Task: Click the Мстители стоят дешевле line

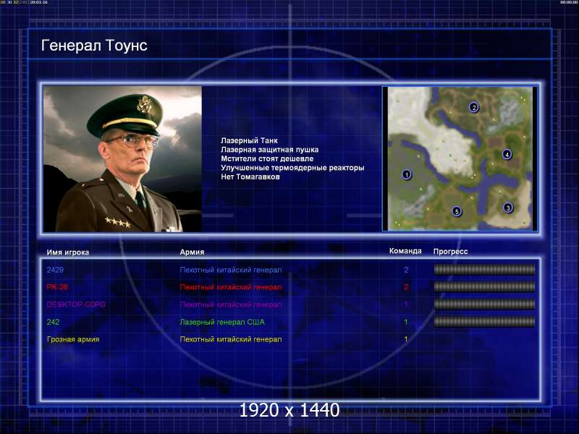Action: coord(267,158)
